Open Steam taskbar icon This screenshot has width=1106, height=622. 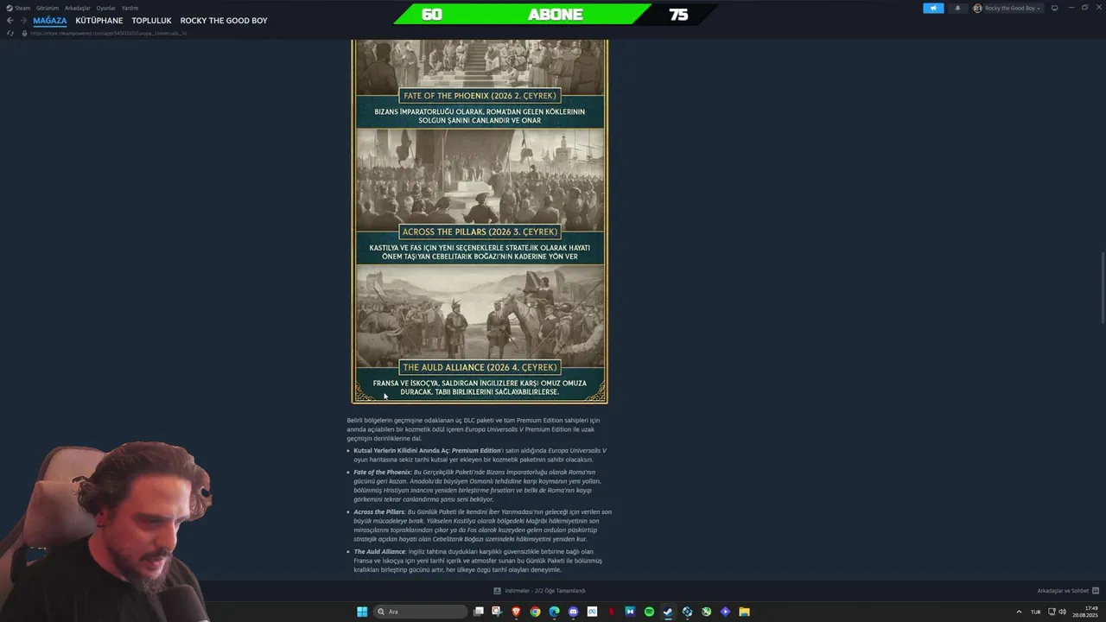click(x=668, y=612)
